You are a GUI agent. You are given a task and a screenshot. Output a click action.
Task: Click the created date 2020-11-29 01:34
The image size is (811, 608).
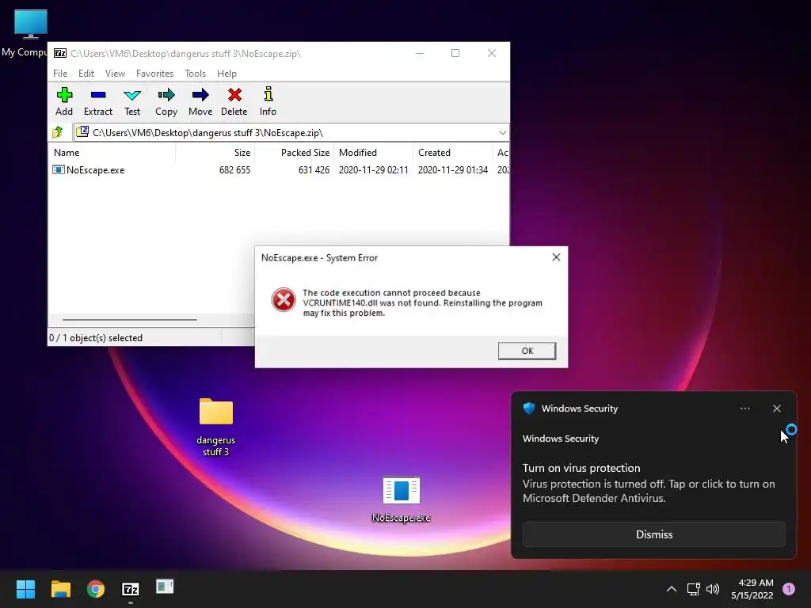point(452,170)
